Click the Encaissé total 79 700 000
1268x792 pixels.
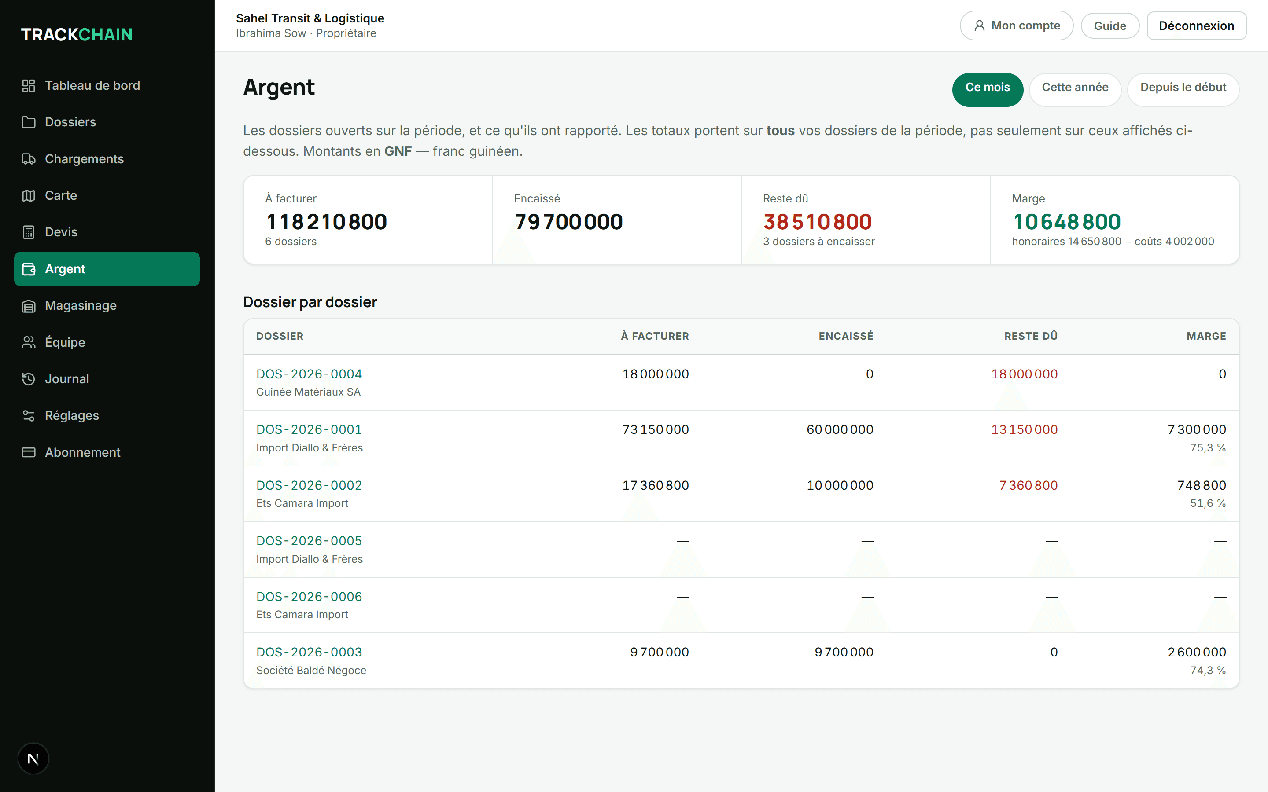tap(568, 222)
